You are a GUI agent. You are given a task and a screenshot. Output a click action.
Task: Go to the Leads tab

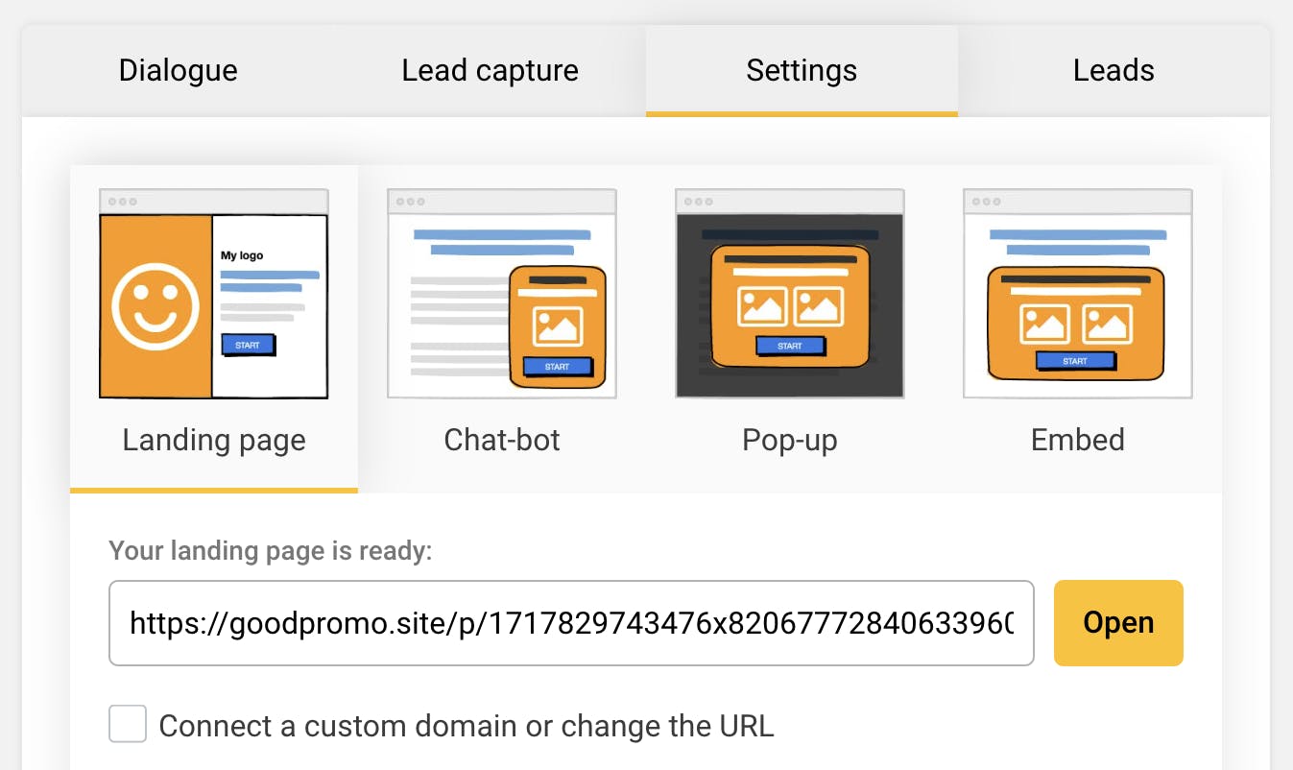point(1113,71)
